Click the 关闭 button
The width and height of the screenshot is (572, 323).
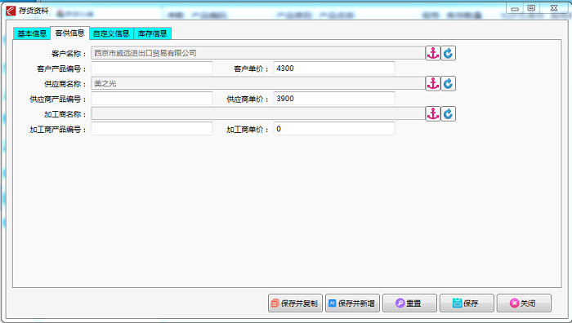pyautogui.click(x=524, y=303)
